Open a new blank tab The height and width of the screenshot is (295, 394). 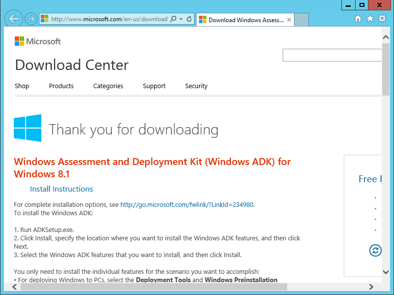point(301,20)
